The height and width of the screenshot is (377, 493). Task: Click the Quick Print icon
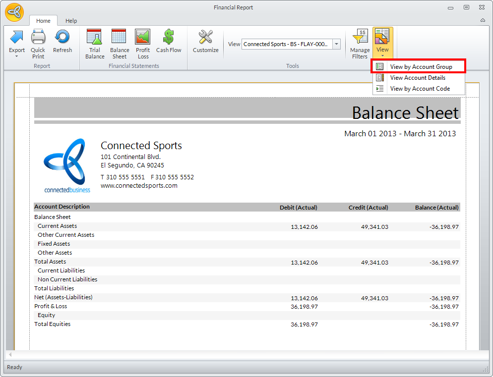click(x=38, y=38)
